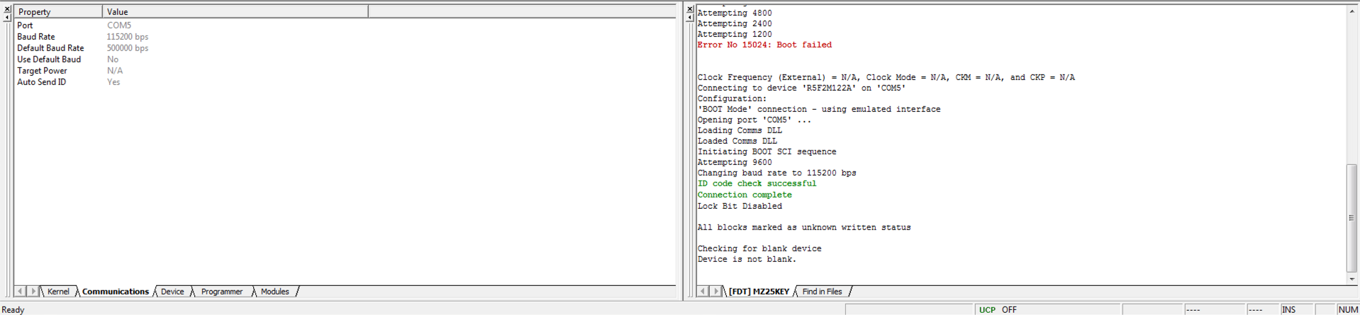
Task: Click the contract arrow under the output pane X
Action: click(690, 18)
